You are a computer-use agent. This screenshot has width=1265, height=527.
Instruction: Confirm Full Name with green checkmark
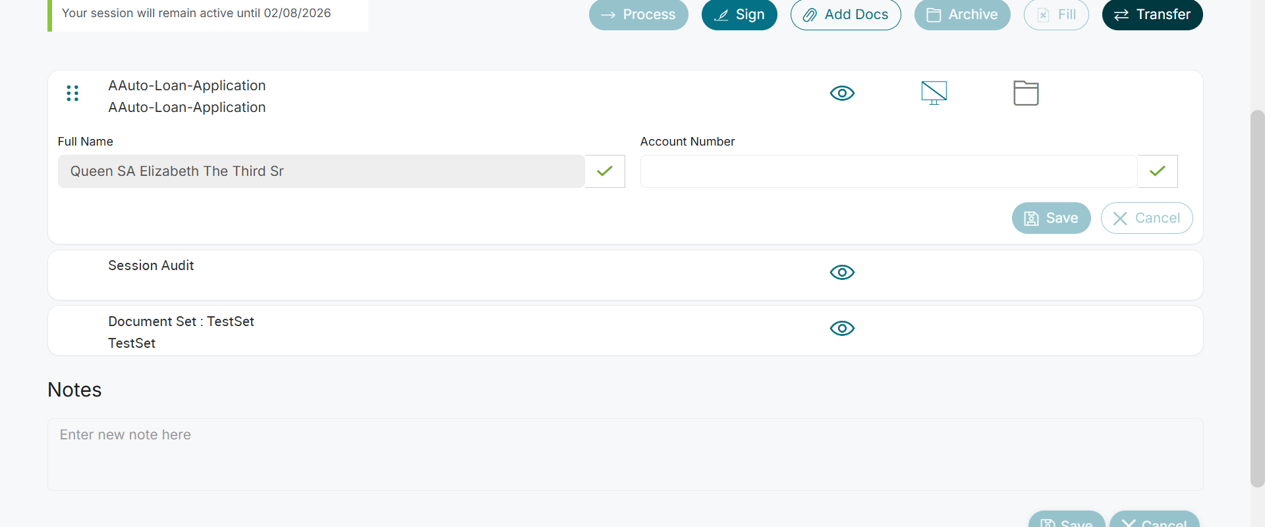(x=605, y=171)
